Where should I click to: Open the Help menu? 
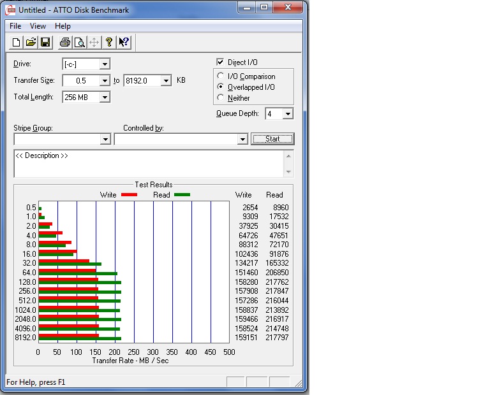(63, 26)
